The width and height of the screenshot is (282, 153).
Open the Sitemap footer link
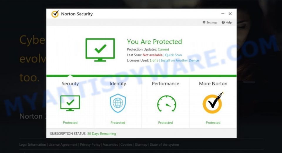click(141, 144)
